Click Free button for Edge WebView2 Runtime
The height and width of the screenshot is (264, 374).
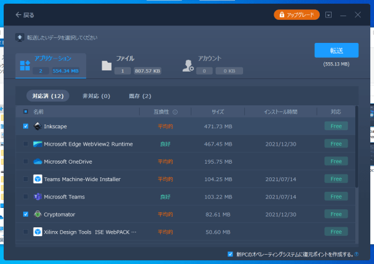tap(336, 144)
